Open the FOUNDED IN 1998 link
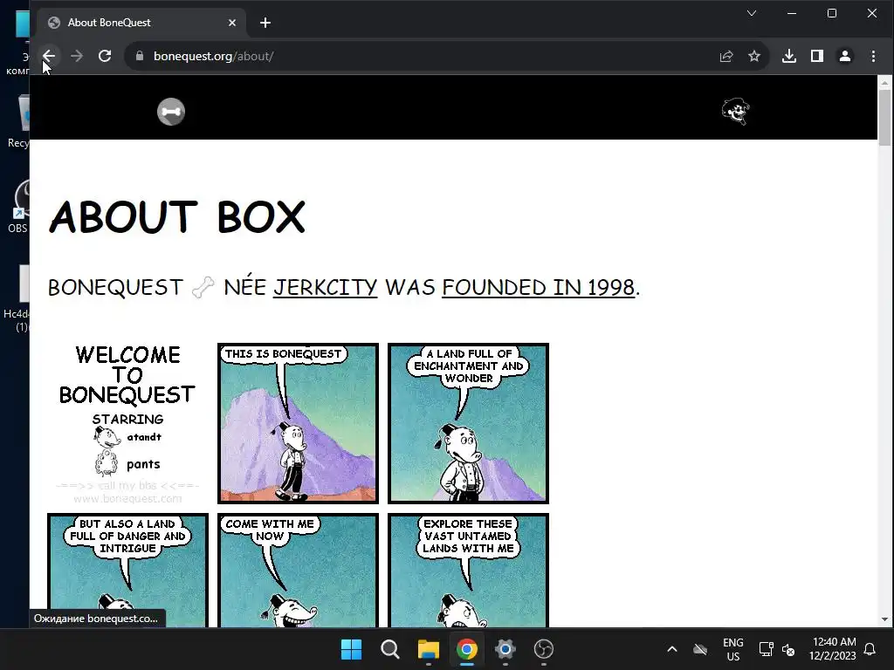The height and width of the screenshot is (670, 894). [x=538, y=287]
